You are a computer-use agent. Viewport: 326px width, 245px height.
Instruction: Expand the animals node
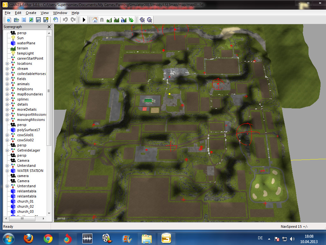coord(7,84)
